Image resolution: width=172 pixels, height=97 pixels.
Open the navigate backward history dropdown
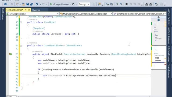click(x=9, y=4)
